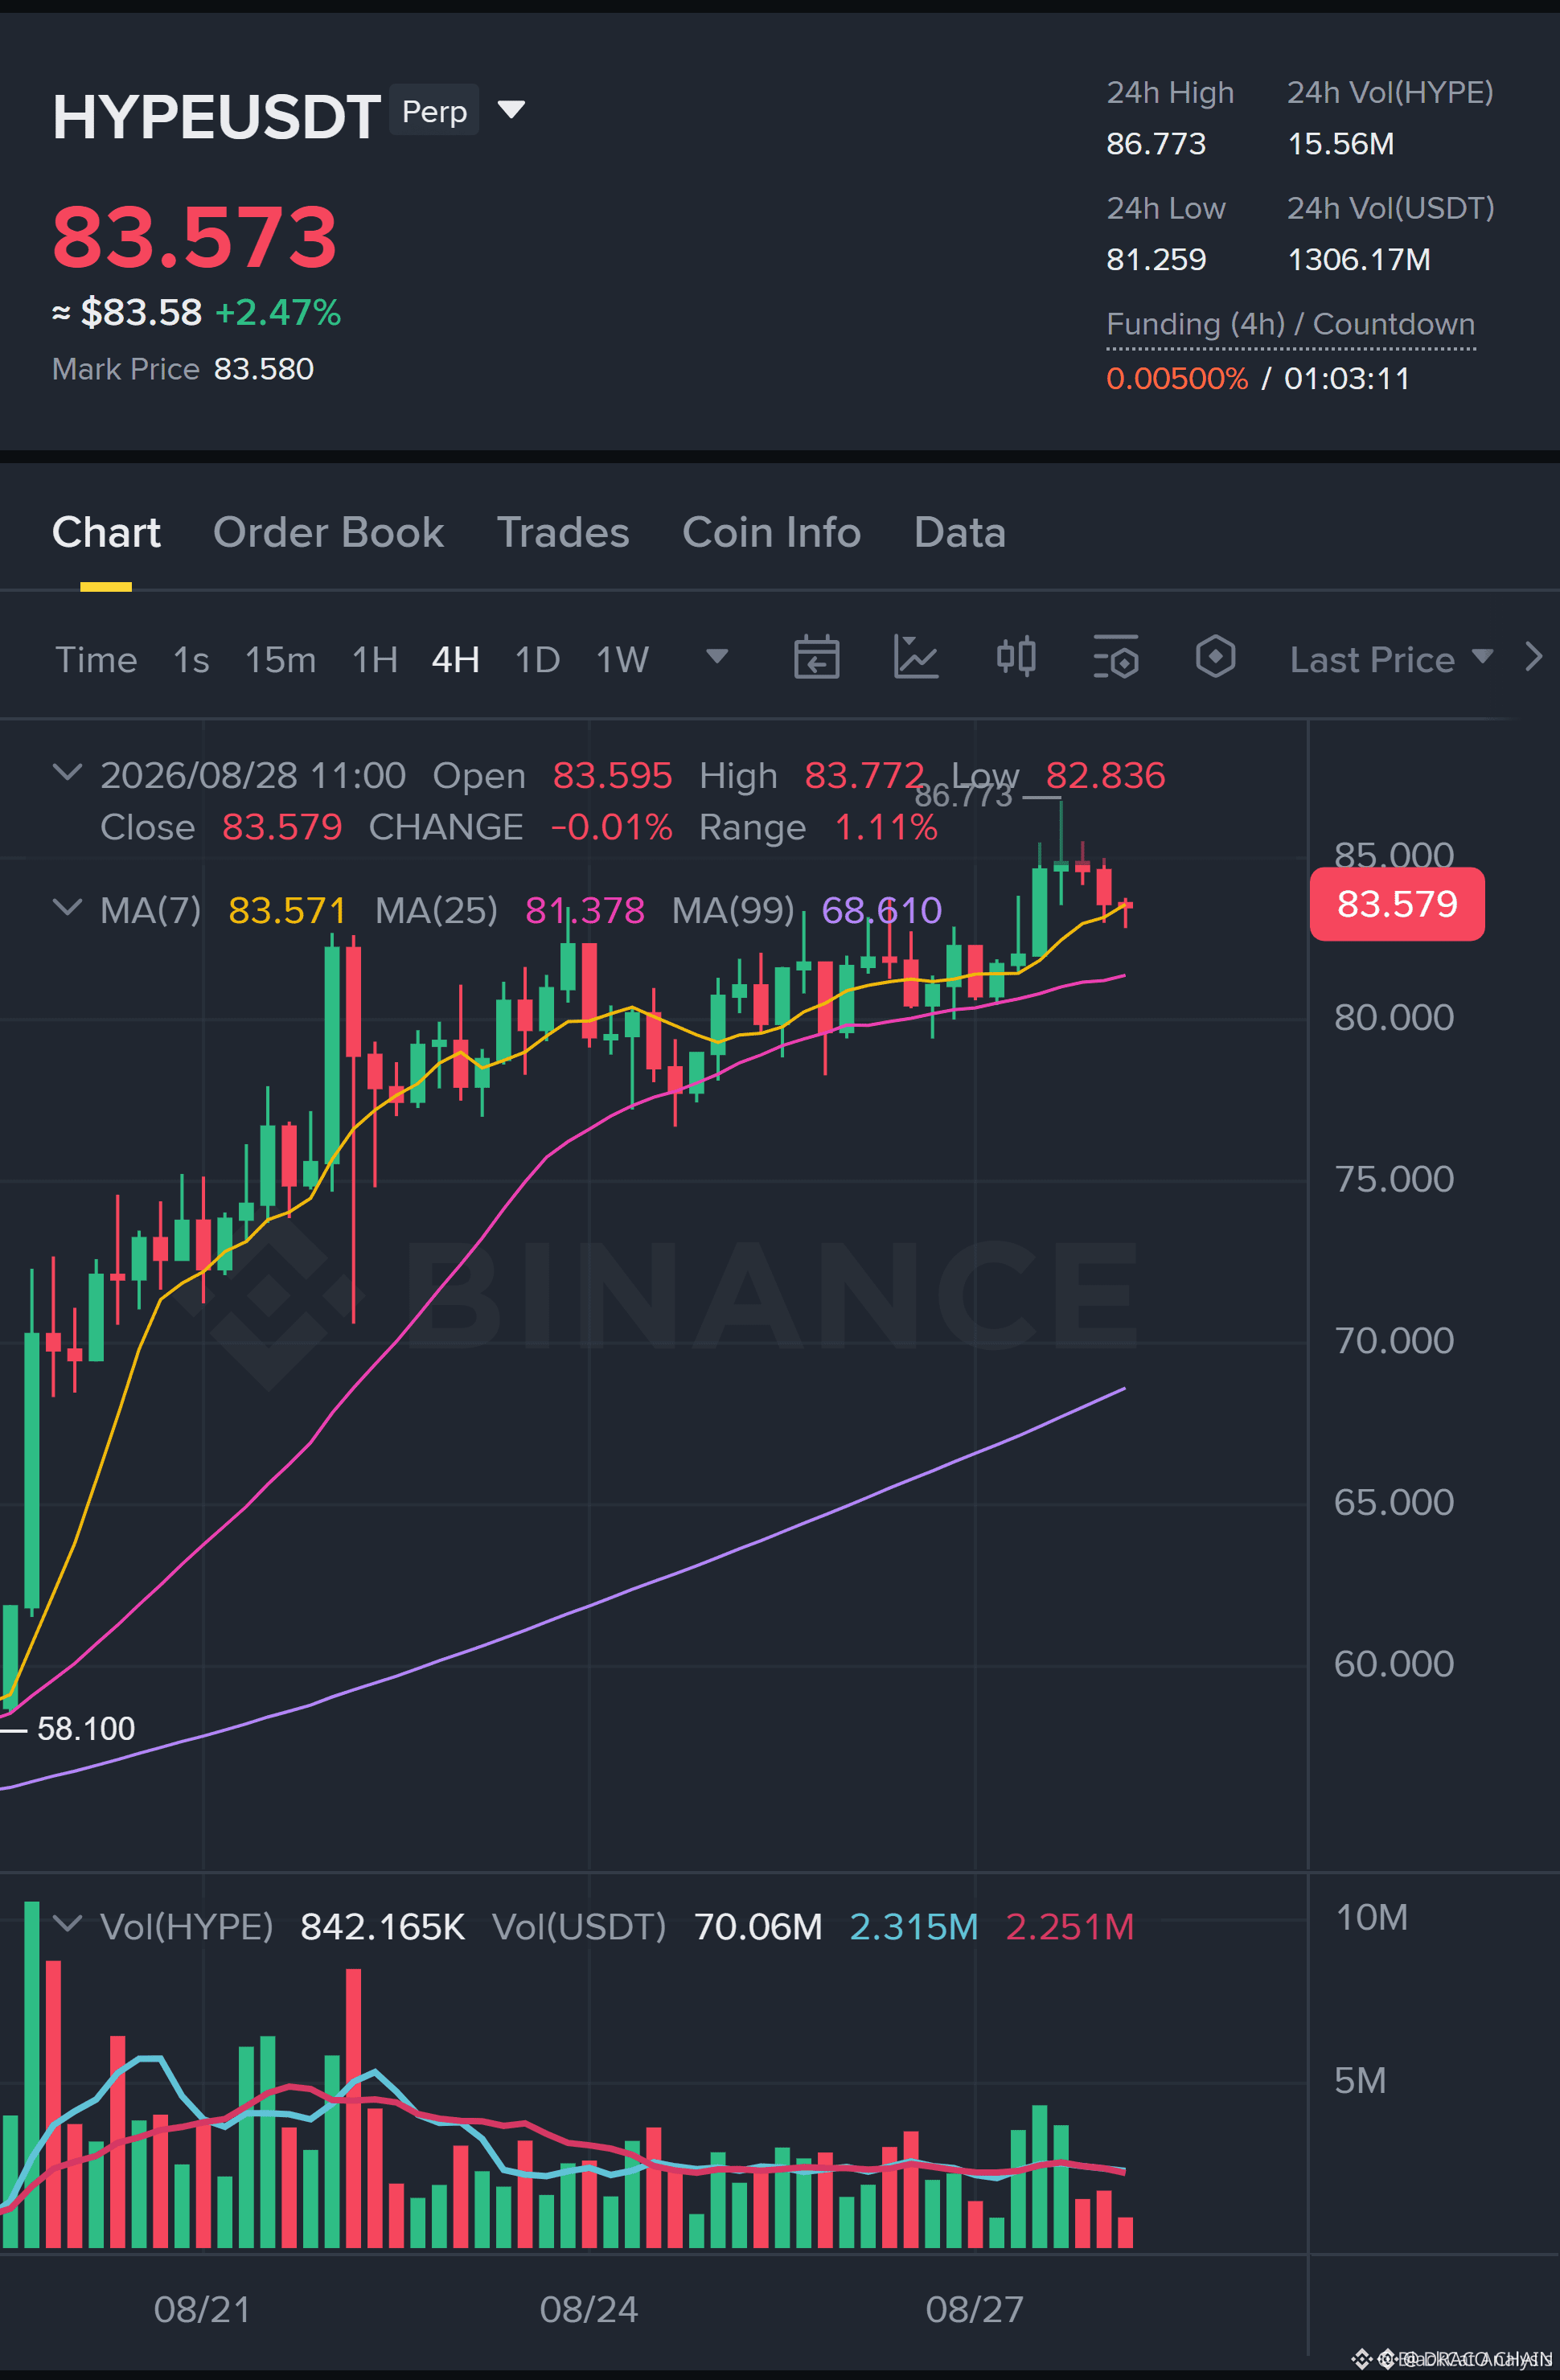
Task: Open the chart display settings icon
Action: pos(1116,657)
